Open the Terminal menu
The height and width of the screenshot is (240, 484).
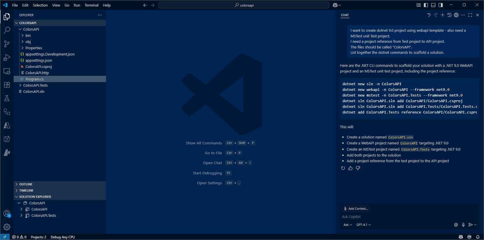[91, 5]
